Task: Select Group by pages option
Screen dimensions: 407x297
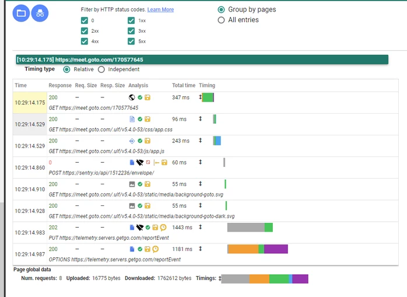Action: point(221,9)
